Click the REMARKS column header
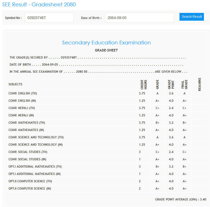 click(200, 84)
